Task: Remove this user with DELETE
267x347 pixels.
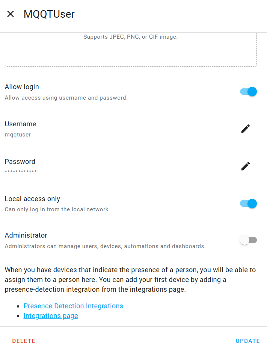Action: (23, 341)
